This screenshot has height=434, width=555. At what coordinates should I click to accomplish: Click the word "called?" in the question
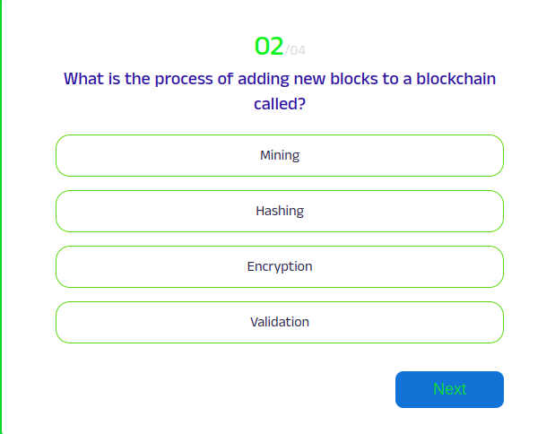coord(280,104)
